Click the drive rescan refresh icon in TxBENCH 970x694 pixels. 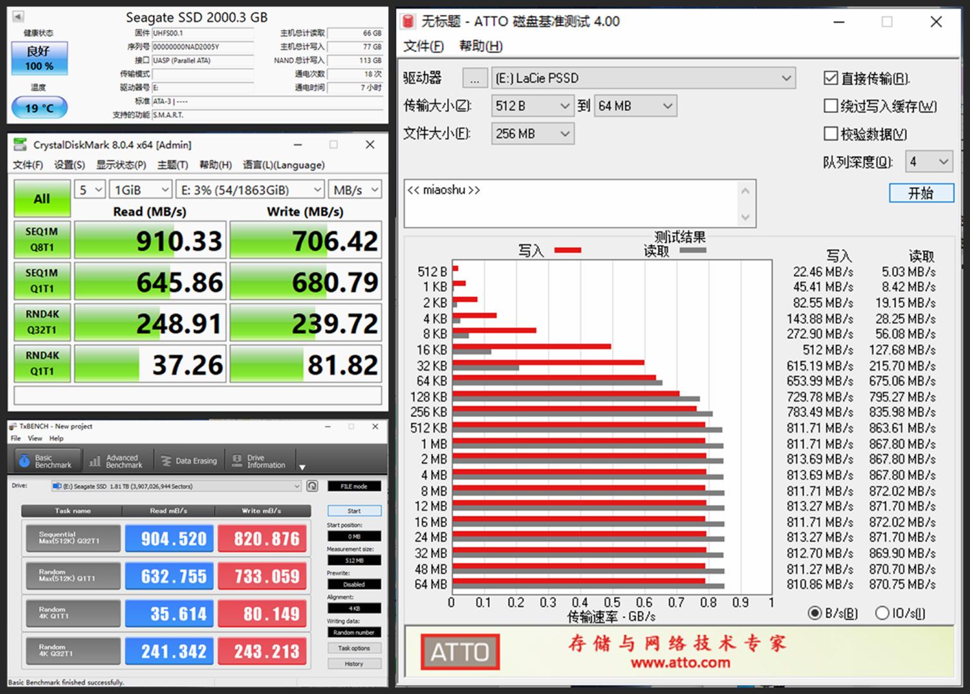tap(312, 486)
